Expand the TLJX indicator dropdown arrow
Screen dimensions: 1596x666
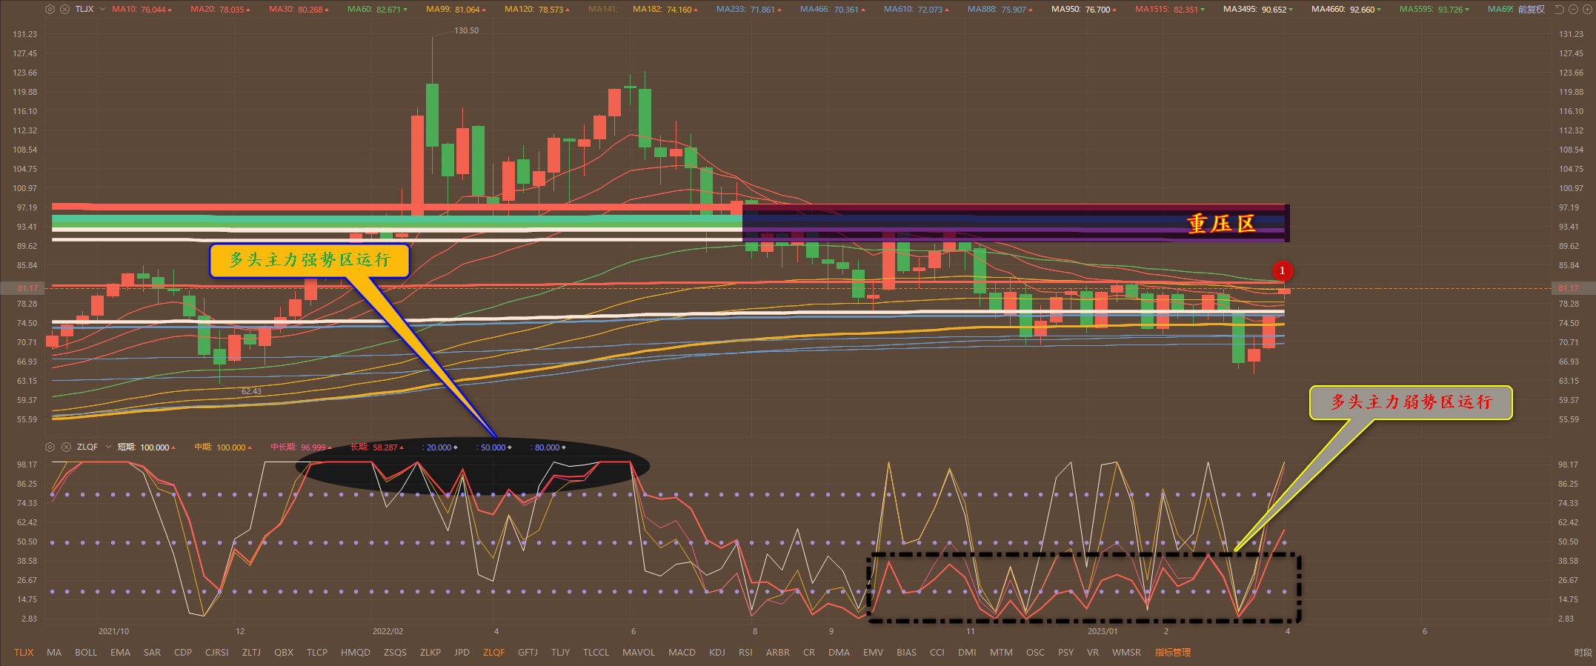pyautogui.click(x=102, y=10)
